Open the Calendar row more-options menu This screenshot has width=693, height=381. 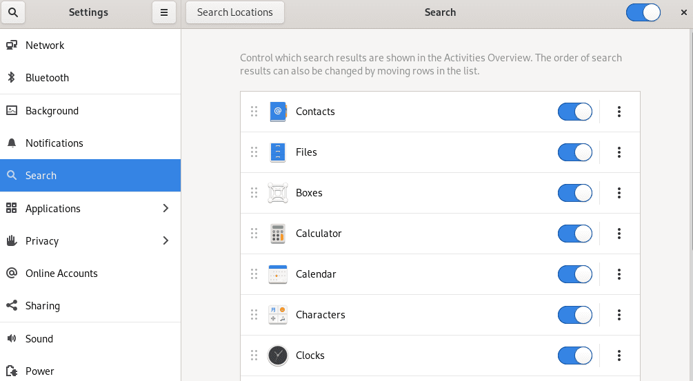(x=619, y=274)
